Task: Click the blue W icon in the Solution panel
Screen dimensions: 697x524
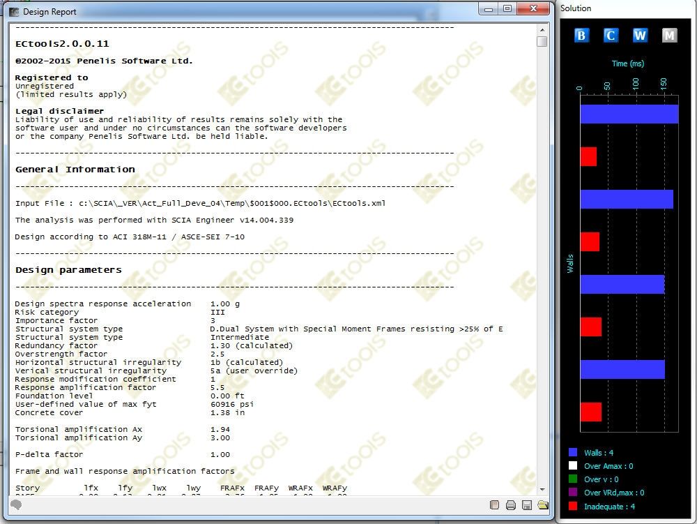Action: tap(640, 35)
